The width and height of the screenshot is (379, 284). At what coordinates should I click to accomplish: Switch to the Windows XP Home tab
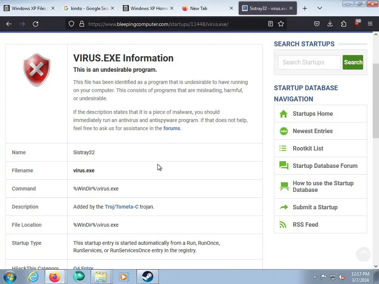tap(148, 8)
